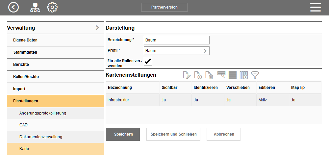Open the settings gear icon

pos(52,7)
